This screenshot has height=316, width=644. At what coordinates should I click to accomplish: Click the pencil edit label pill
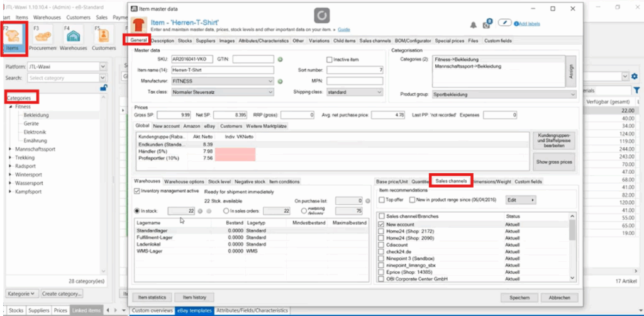tap(505, 23)
